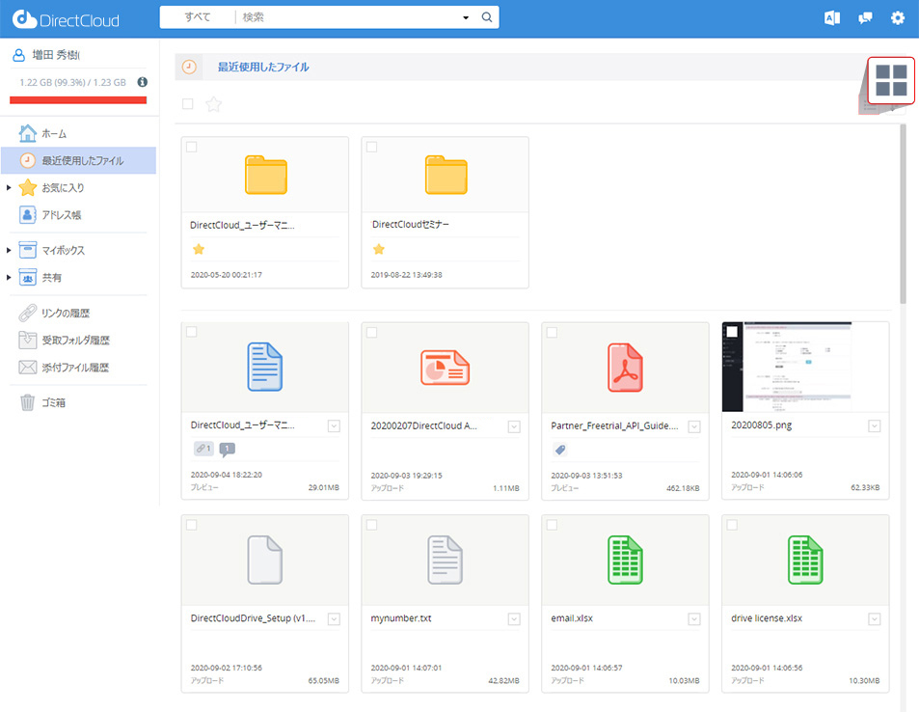Open DirectCloud_ユーザーマニ document dropdown menu
This screenshot has height=712, width=919.
point(334,425)
